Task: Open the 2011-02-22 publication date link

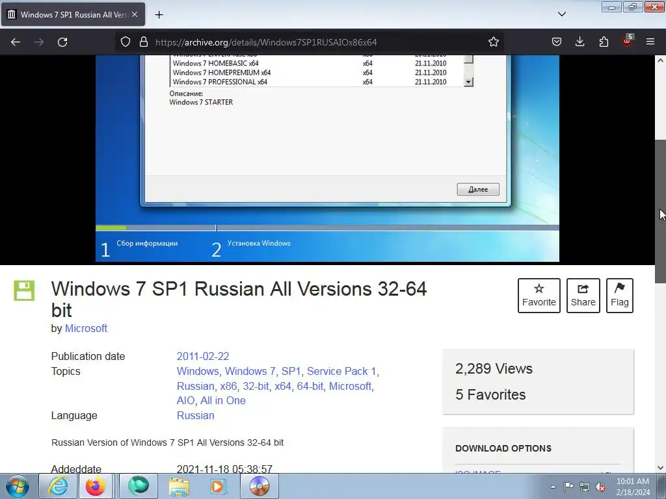Action: [203, 357]
